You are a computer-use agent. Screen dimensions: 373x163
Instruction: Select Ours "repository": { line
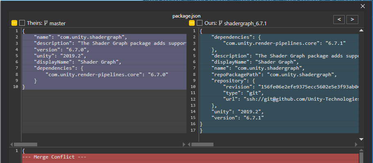(279, 81)
